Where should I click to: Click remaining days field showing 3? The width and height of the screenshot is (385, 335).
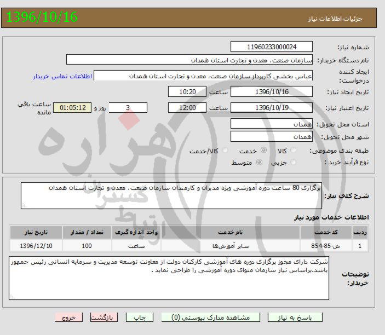[128, 107]
